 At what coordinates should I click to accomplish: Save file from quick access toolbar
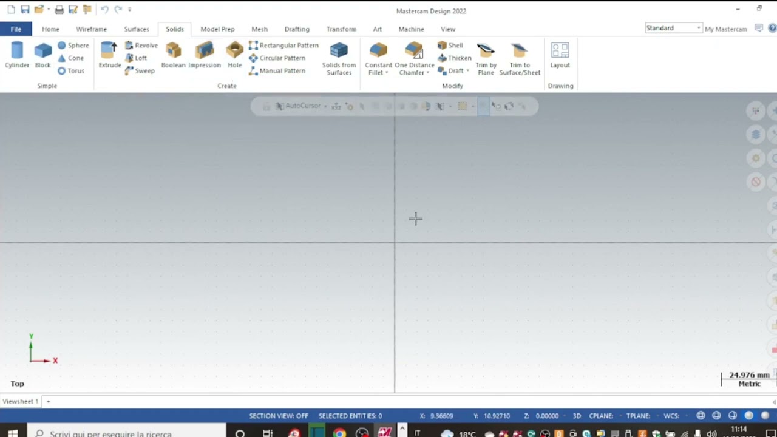[25, 10]
